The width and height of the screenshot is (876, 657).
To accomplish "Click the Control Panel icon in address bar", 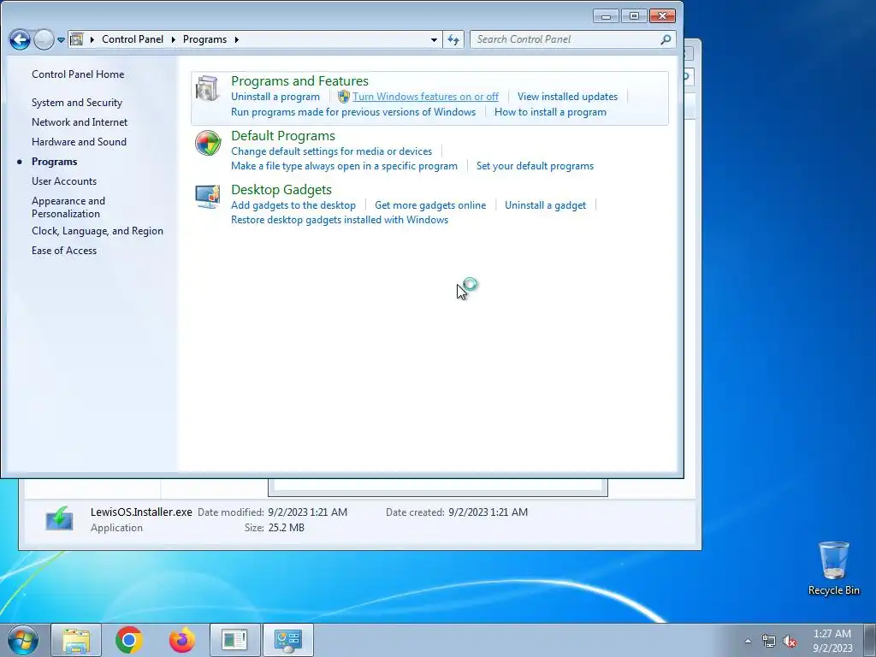I will point(77,39).
